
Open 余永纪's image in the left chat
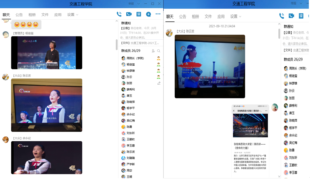point(47,158)
